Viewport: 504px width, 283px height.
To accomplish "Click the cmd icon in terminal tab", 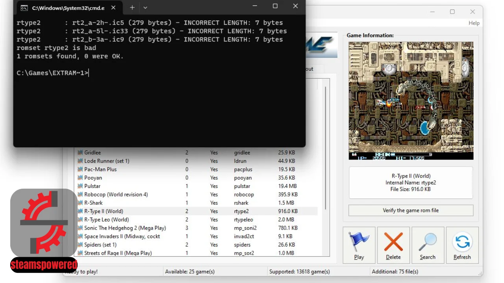I will (24, 7).
